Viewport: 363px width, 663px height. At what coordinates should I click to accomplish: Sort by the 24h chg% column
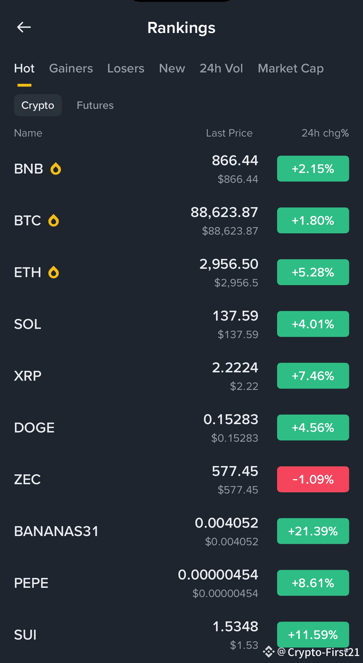[x=325, y=133]
